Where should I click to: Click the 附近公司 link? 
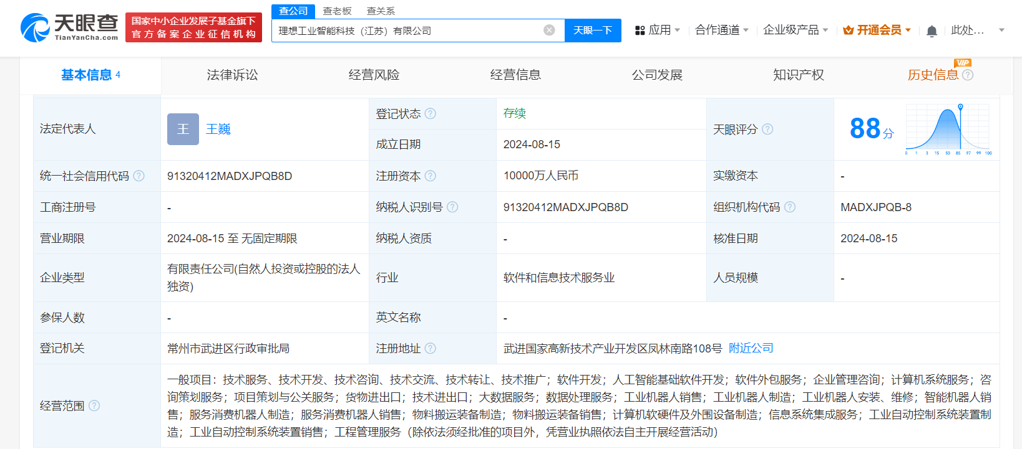coord(751,348)
